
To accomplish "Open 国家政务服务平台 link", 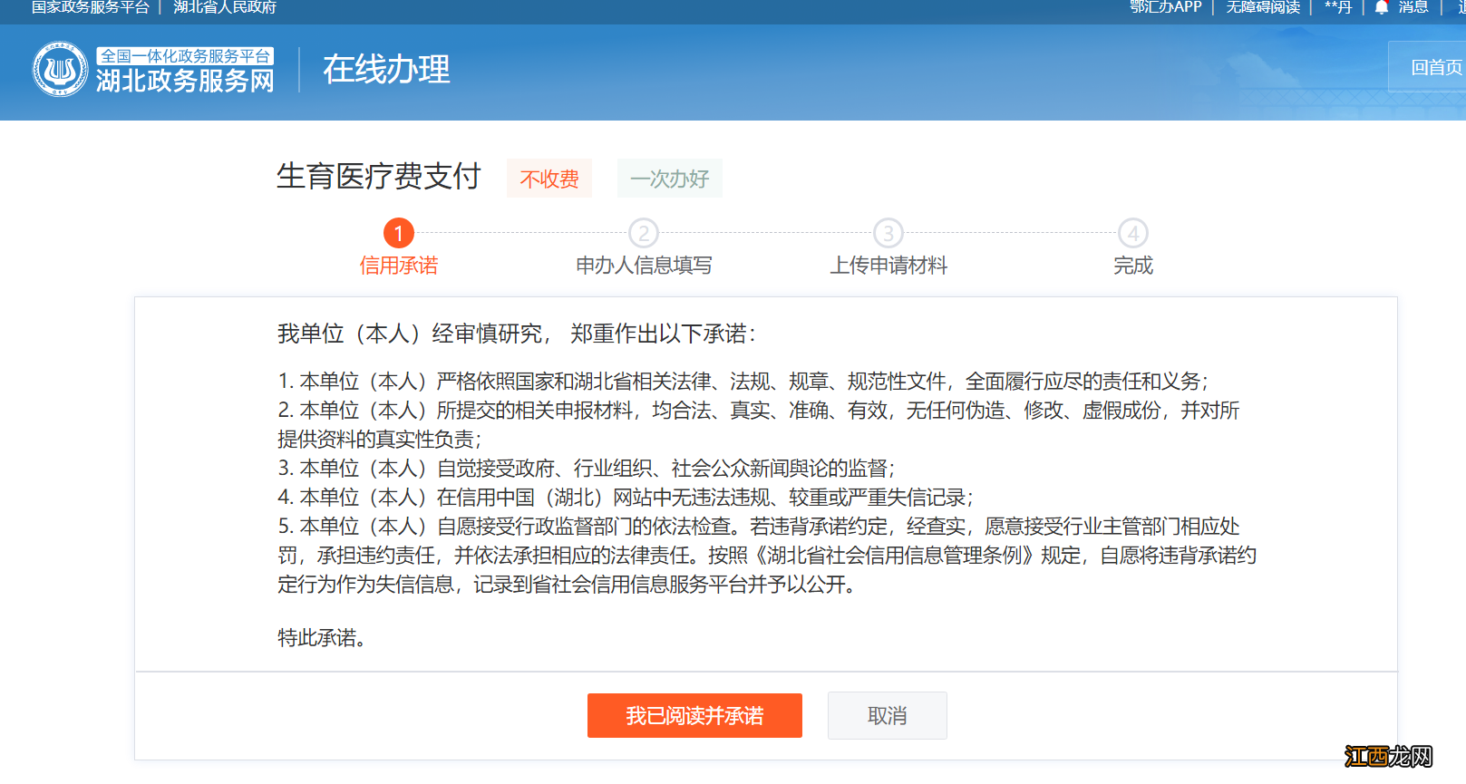I will tap(90, 7).
